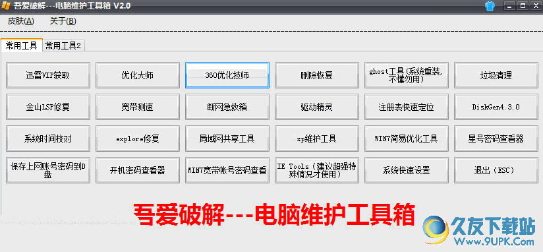Open WIN7简易优化工具
The width and height of the screenshot is (543, 252).
point(407,139)
